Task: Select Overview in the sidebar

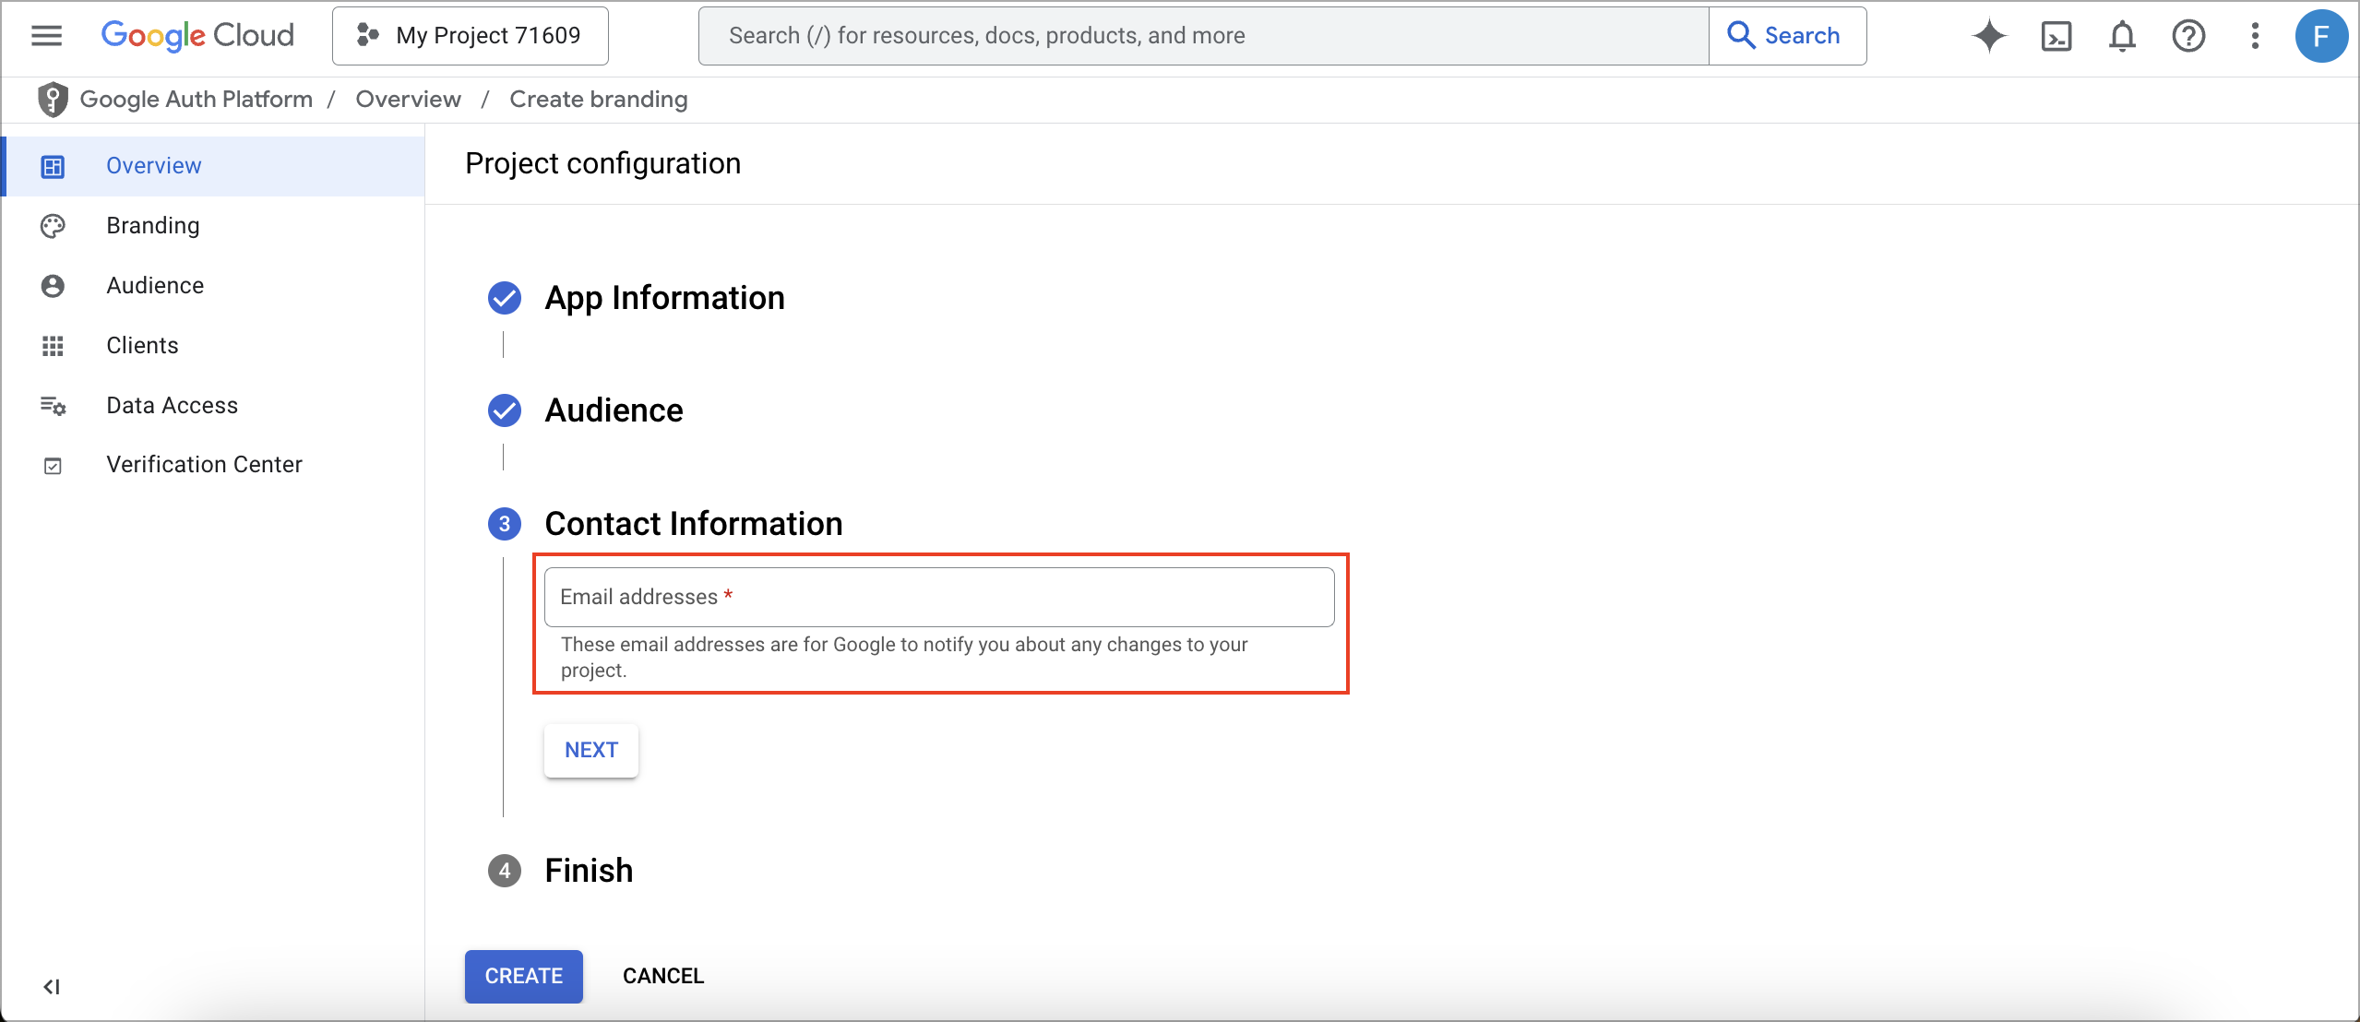Action: [x=214, y=166]
